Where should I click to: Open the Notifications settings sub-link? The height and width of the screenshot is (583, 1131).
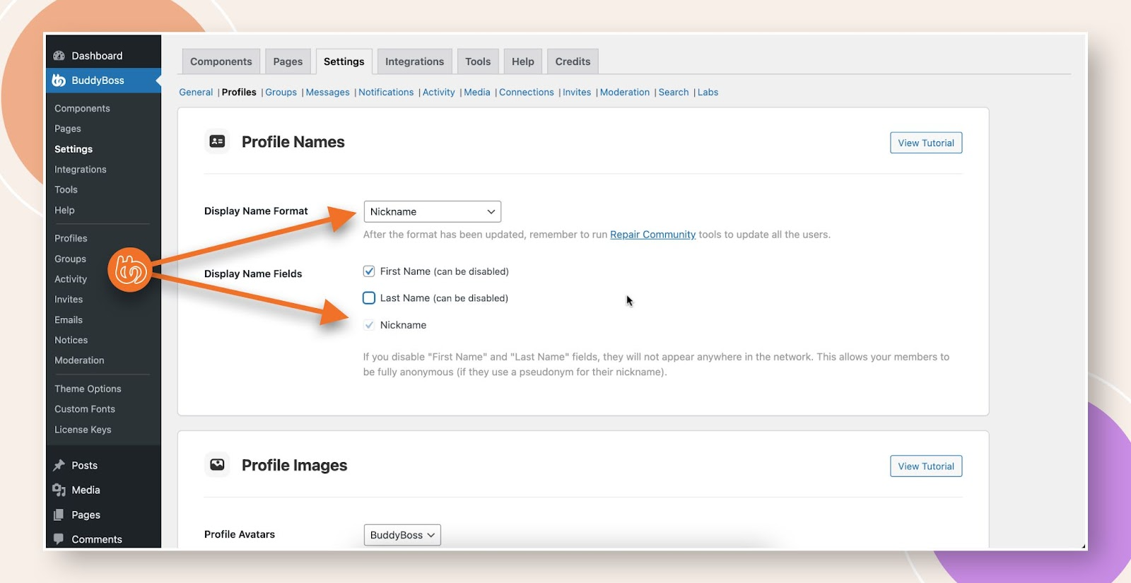click(386, 93)
